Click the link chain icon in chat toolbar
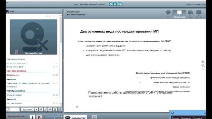The height and width of the screenshot is (119, 212). point(46,109)
